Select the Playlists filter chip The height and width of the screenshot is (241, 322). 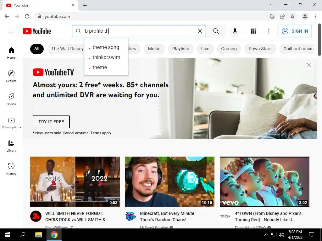(x=180, y=49)
